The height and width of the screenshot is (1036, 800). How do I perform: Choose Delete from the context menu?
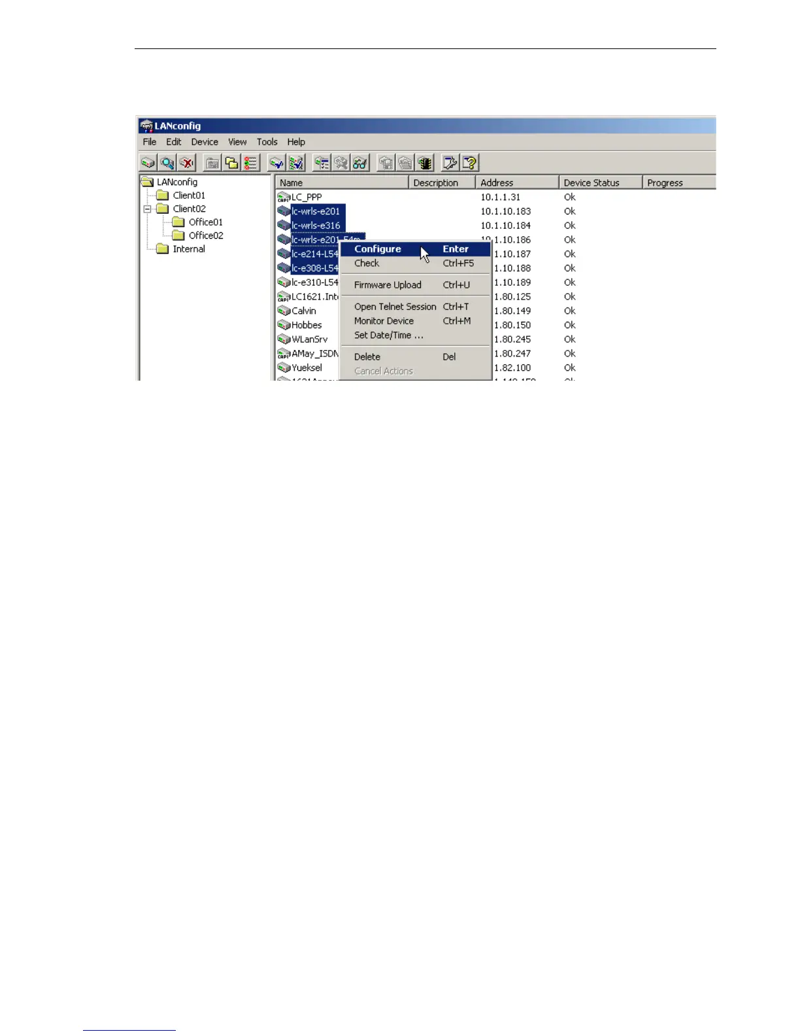click(416, 357)
